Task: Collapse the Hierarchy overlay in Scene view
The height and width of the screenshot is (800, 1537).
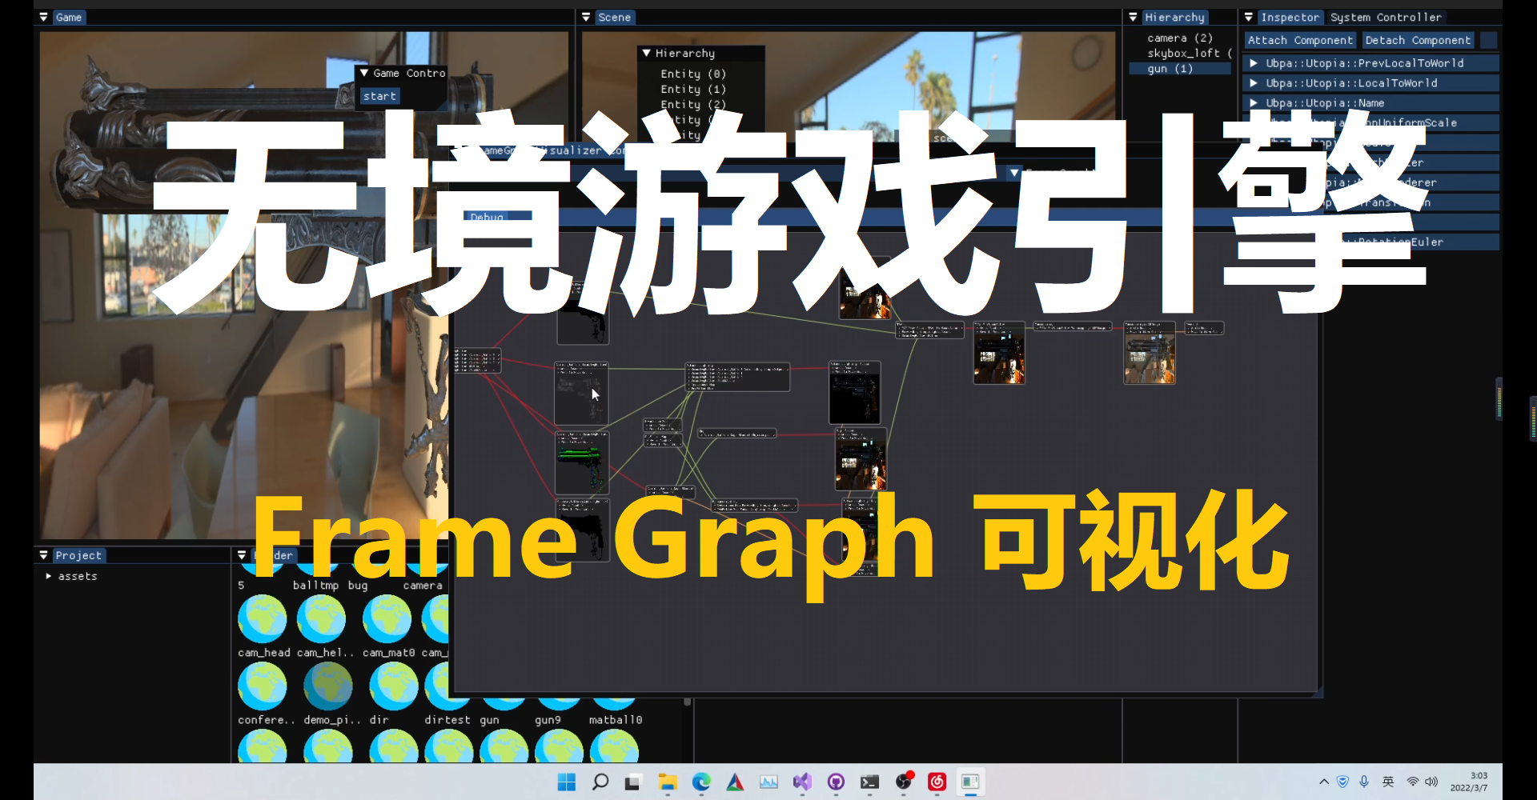Action: pyautogui.click(x=647, y=53)
